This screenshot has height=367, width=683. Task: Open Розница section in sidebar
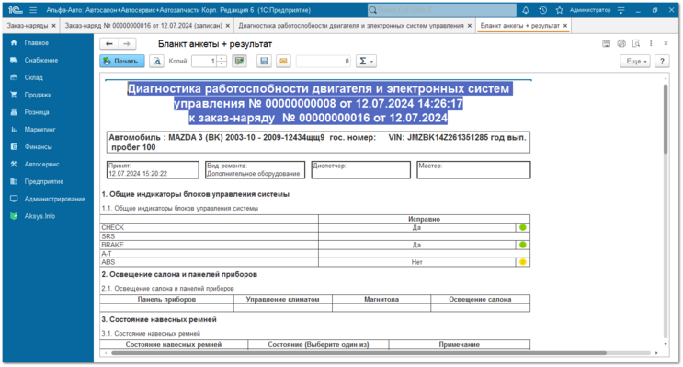point(37,112)
